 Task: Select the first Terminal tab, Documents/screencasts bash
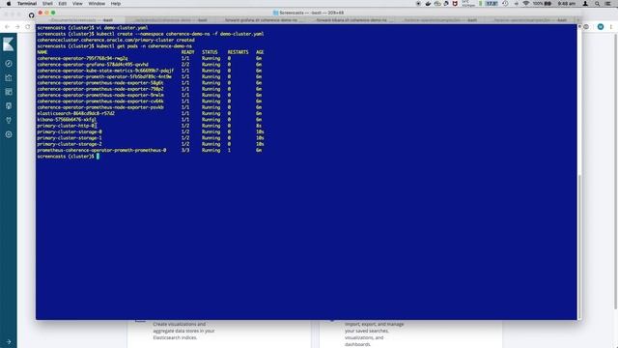coord(81,20)
